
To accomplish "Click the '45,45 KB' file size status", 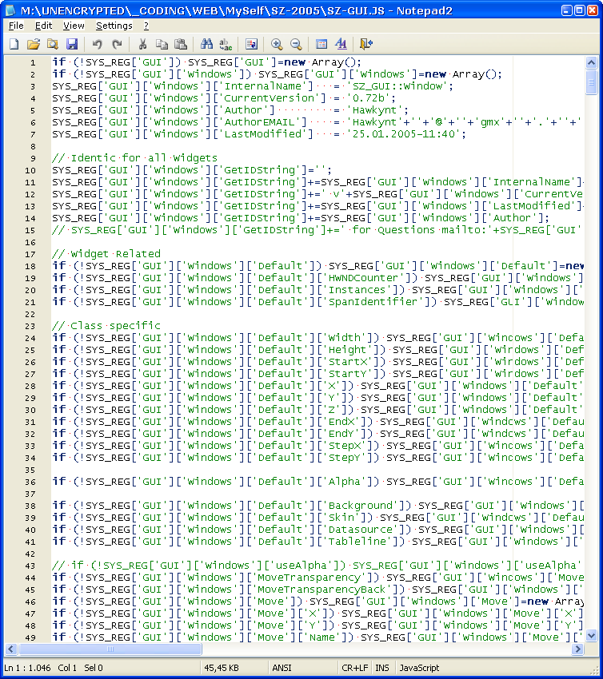I will click(x=222, y=668).
